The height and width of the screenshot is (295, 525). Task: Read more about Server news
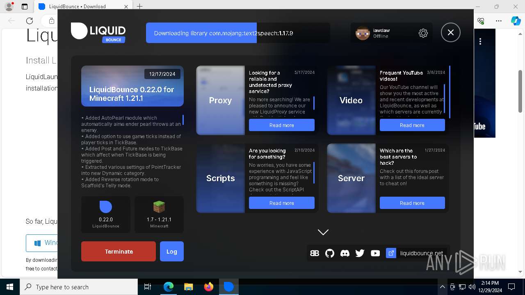[412, 203]
